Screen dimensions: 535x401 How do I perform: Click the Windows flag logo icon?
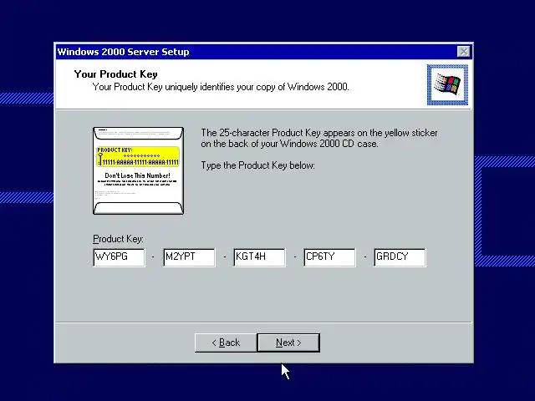pyautogui.click(x=447, y=85)
